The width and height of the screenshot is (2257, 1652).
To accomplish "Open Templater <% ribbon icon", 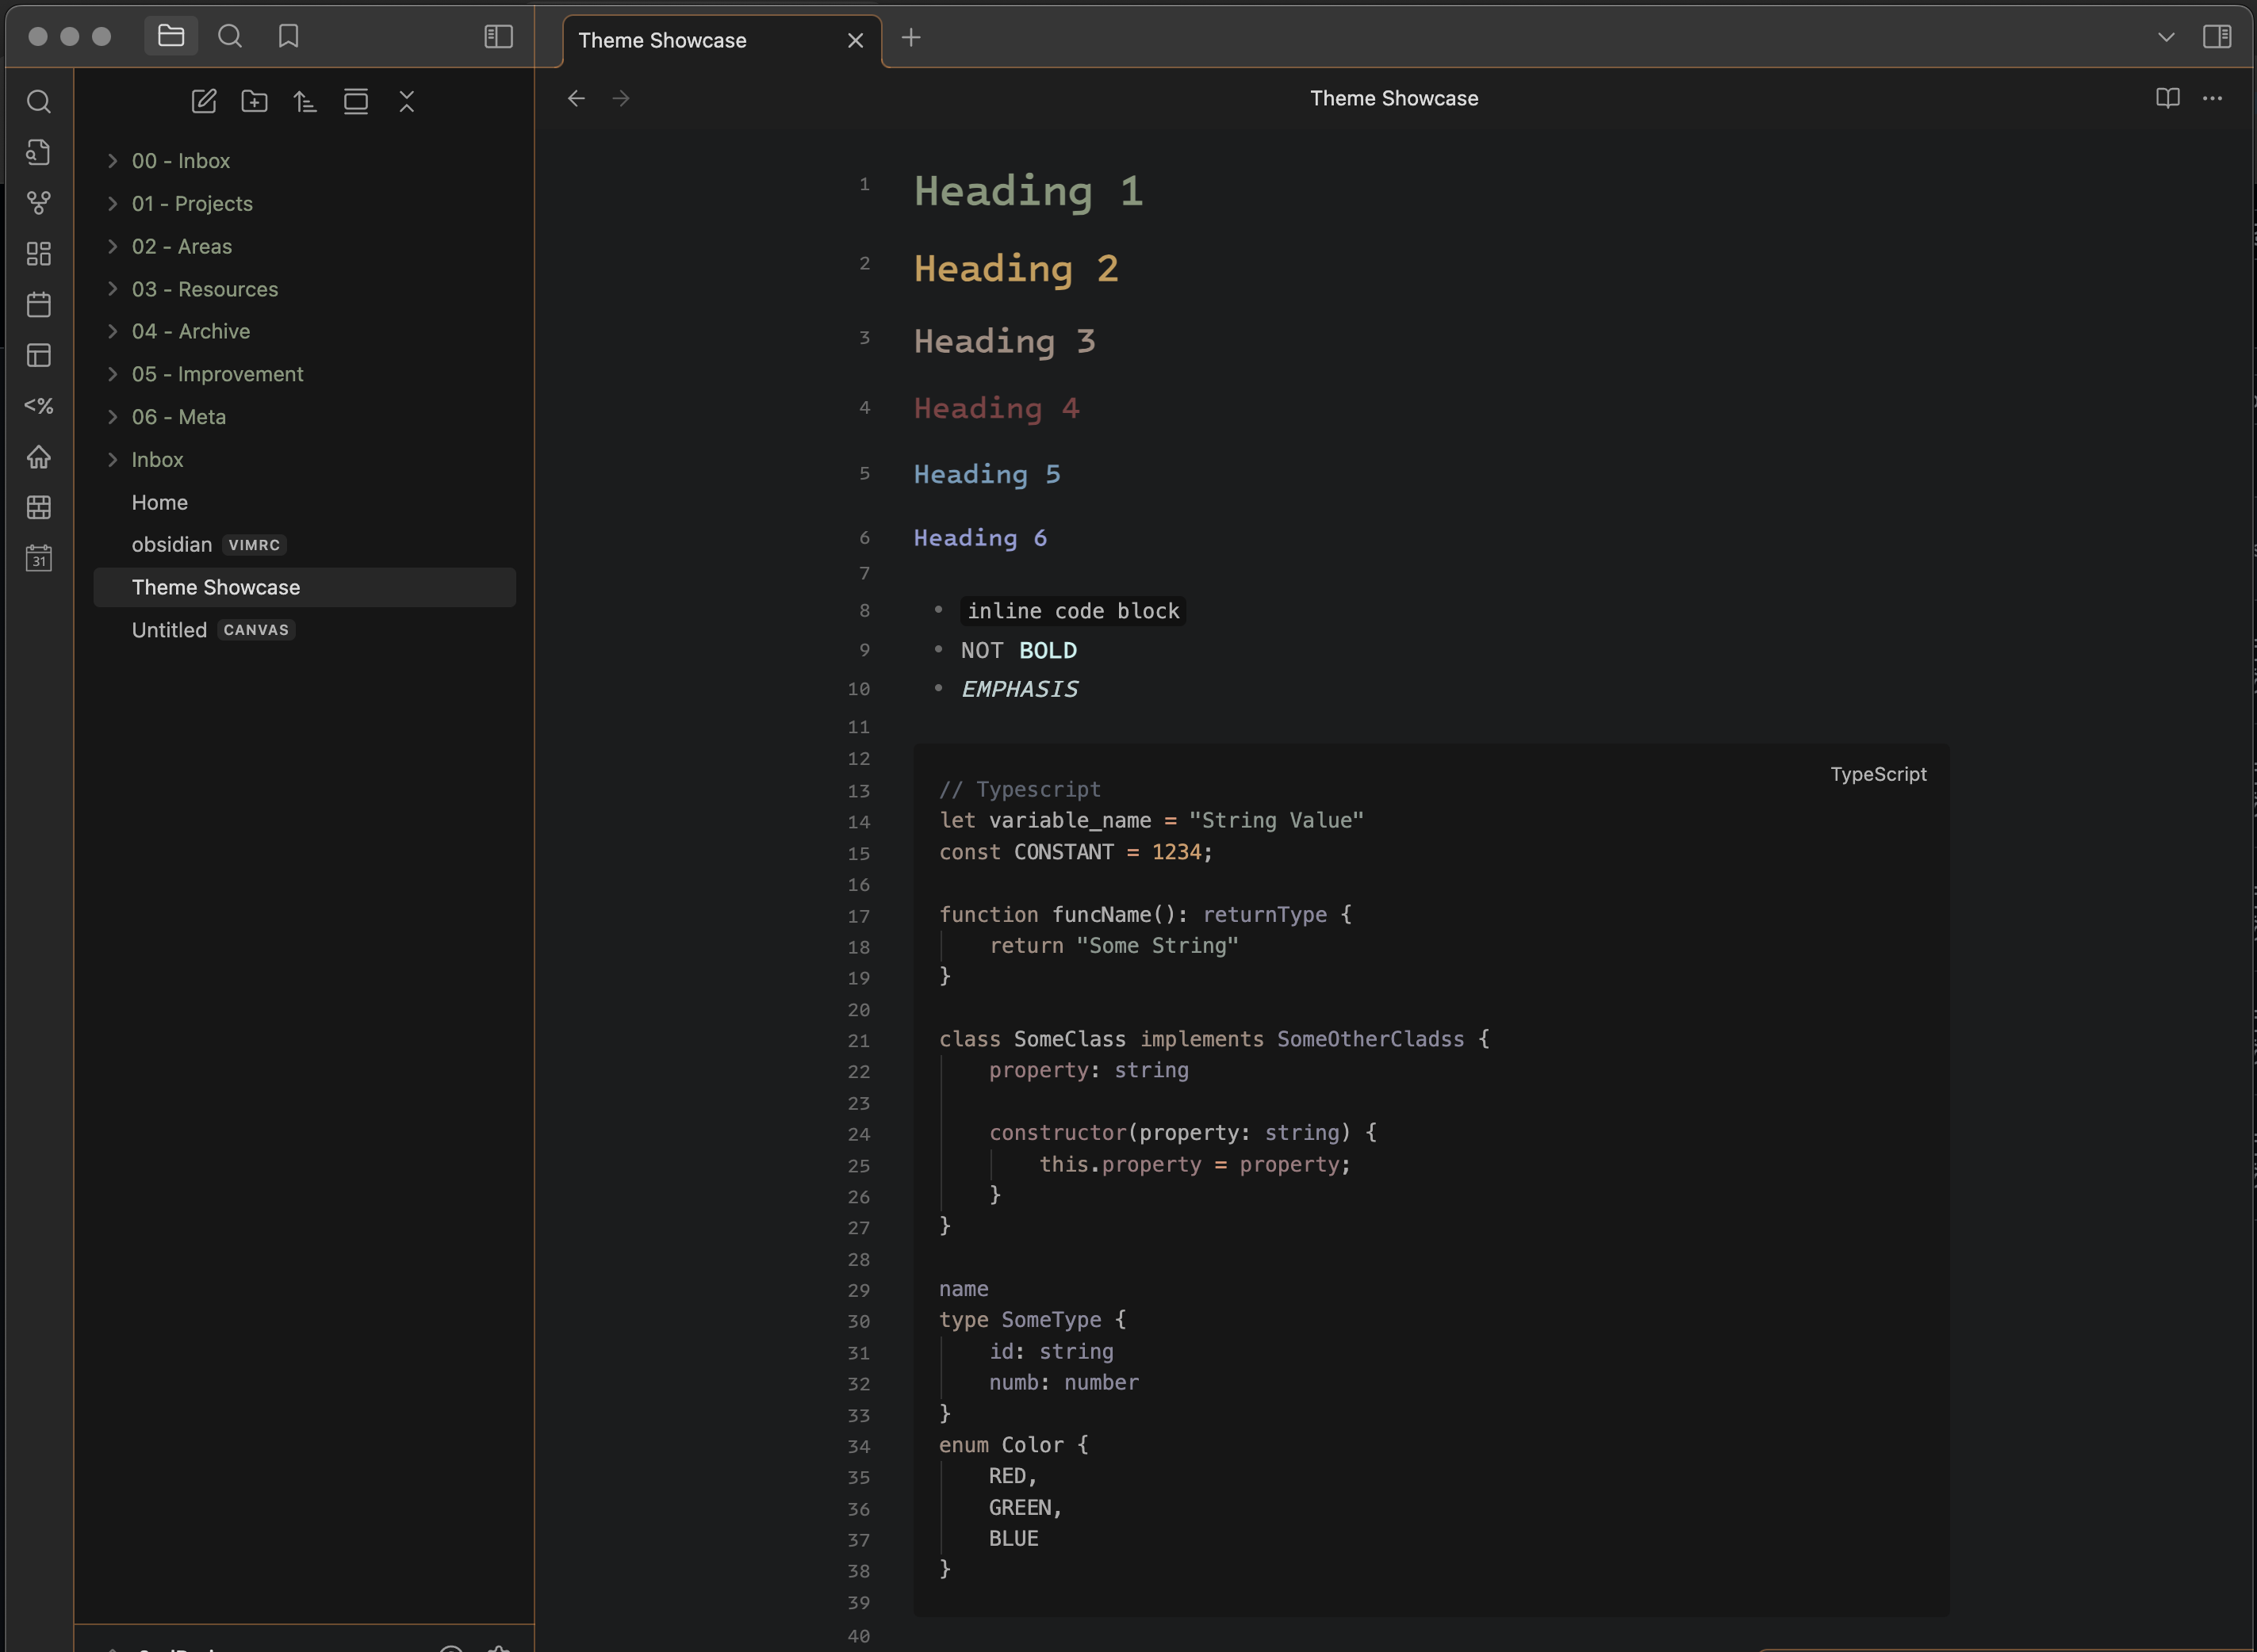I will (x=38, y=406).
